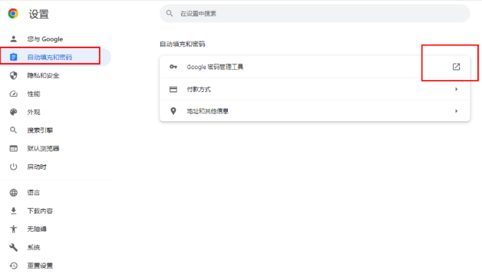482x277 pixels.
Task: Click the accessibility figure icon for 无障碍
Action: [x=13, y=229]
